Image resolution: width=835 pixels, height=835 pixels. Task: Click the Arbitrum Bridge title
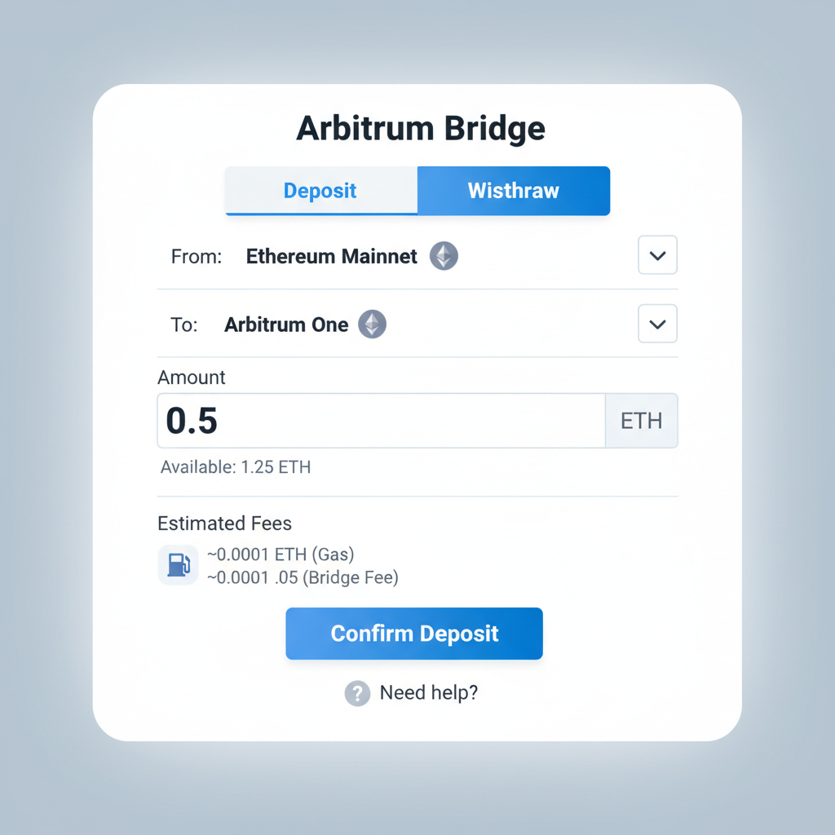coord(420,127)
